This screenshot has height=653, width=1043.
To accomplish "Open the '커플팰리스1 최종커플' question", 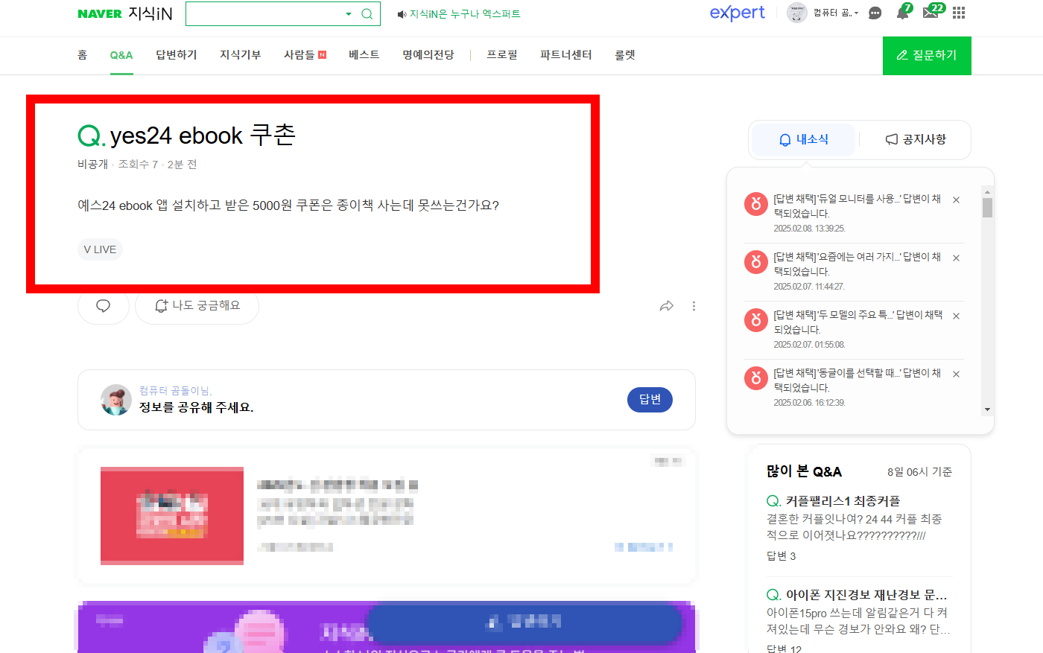I will (x=843, y=501).
